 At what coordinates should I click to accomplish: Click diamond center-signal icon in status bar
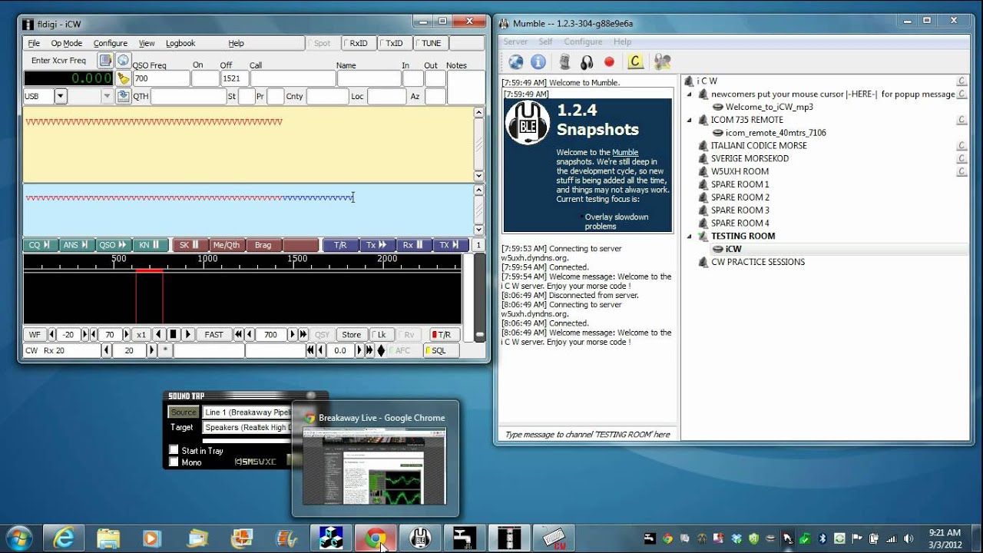tap(381, 350)
